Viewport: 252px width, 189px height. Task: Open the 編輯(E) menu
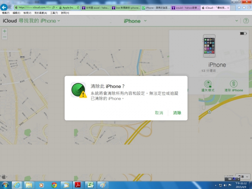16,13
